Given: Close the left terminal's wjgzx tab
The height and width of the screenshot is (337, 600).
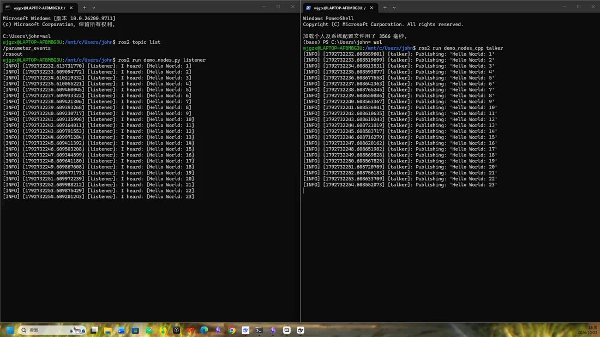Looking at the screenshot, I should (71, 8).
